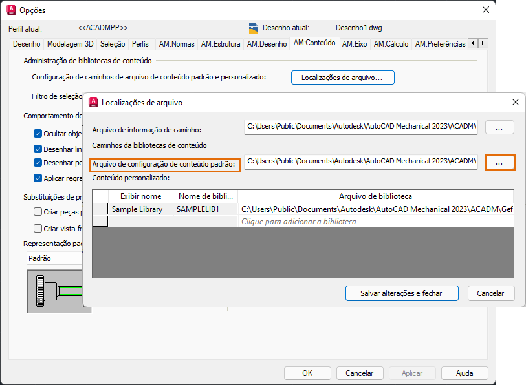Open the AM:Eixo tab
The image size is (526, 385).
[x=355, y=44]
